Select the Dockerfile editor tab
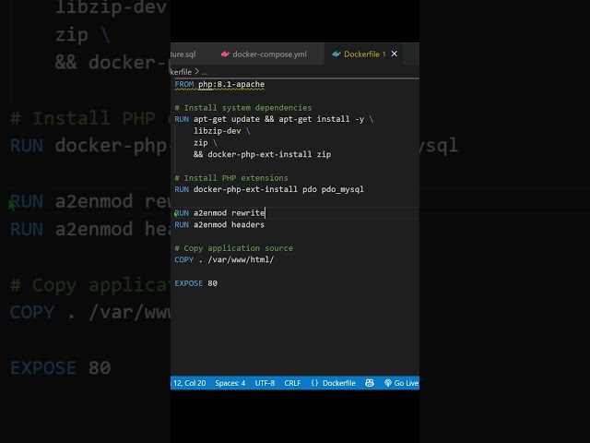 [x=361, y=54]
